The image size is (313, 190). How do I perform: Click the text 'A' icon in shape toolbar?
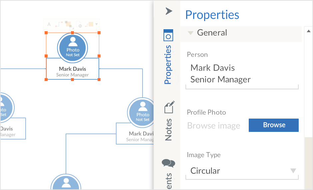49,24
